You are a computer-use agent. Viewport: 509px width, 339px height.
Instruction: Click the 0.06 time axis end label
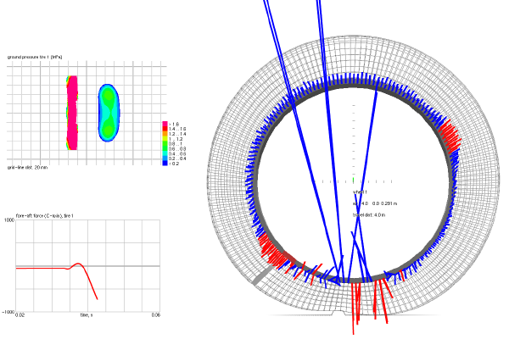click(155, 315)
